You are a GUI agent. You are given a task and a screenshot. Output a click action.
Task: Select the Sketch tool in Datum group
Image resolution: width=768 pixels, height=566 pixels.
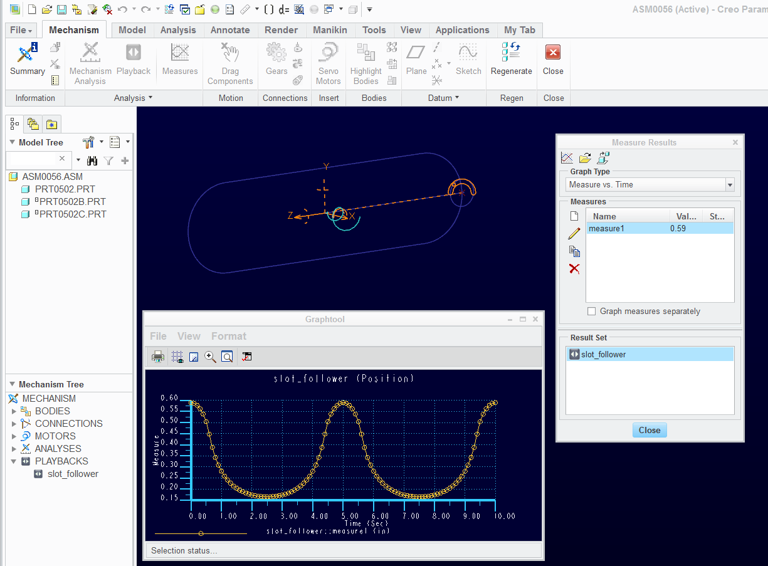click(468, 60)
